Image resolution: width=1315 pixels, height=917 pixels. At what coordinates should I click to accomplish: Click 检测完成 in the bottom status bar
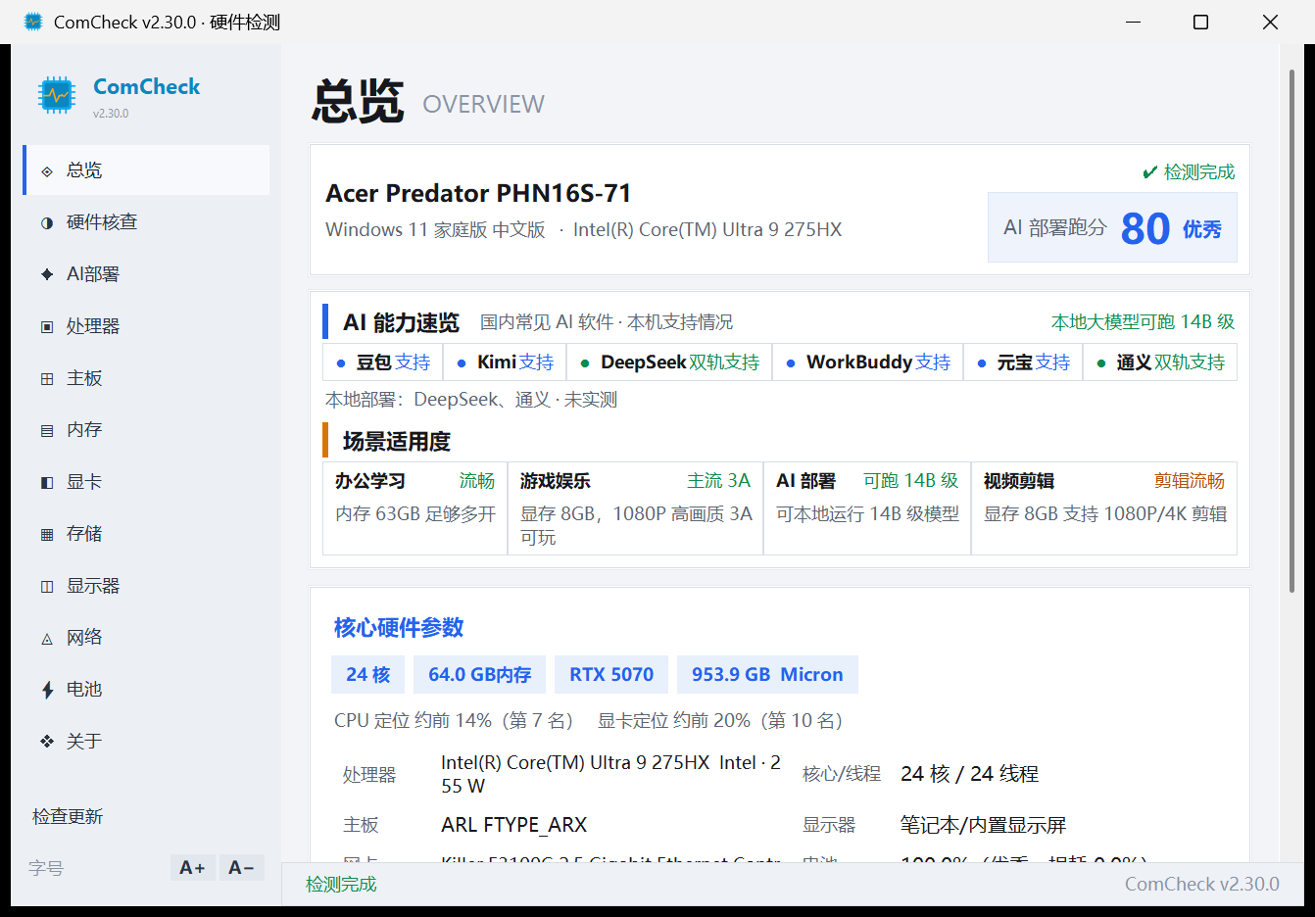point(341,885)
